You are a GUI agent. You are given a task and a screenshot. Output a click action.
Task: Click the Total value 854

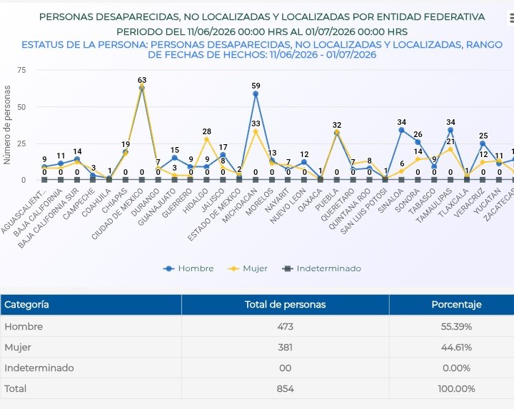click(x=285, y=389)
